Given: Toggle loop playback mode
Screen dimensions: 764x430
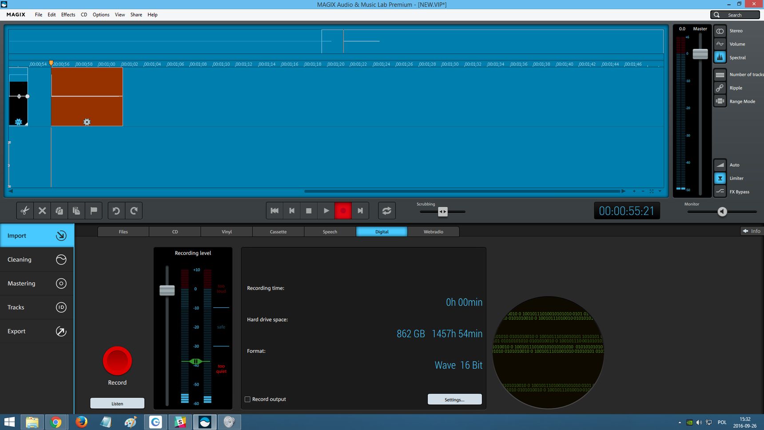Looking at the screenshot, I should click(387, 211).
